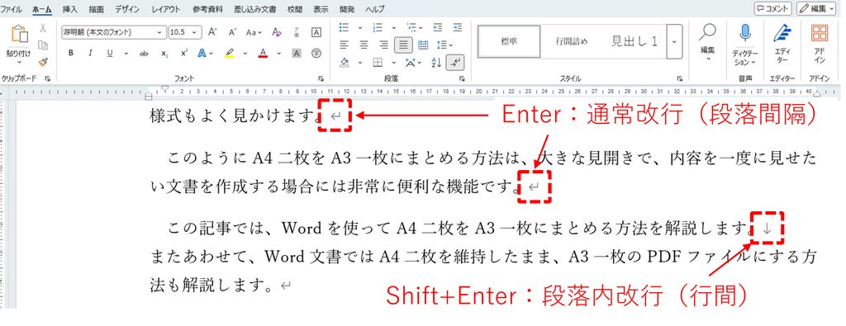Screen dimensions: 846x326
Task: Switch to the Layout (レイアウト) tab
Action: pyautogui.click(x=166, y=9)
